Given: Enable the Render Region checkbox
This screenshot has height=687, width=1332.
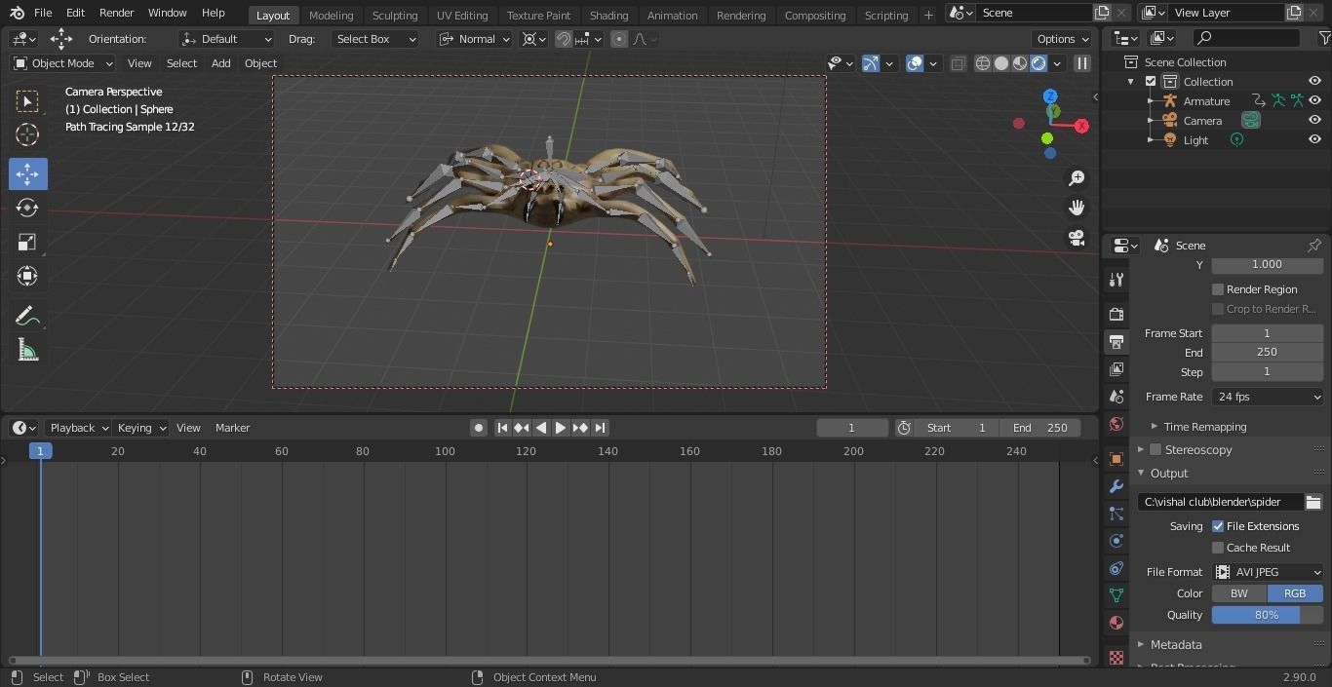Looking at the screenshot, I should (x=1218, y=289).
